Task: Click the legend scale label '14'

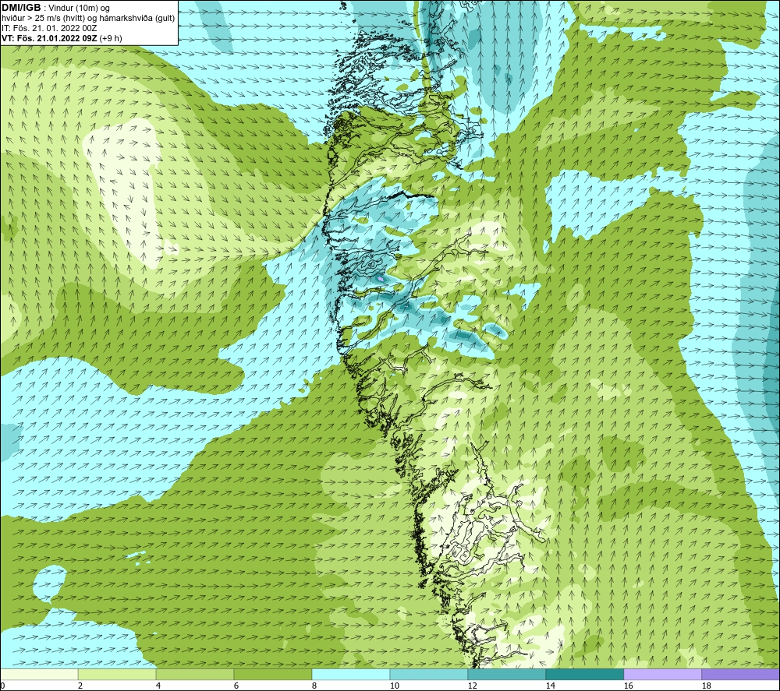Action: (x=550, y=686)
